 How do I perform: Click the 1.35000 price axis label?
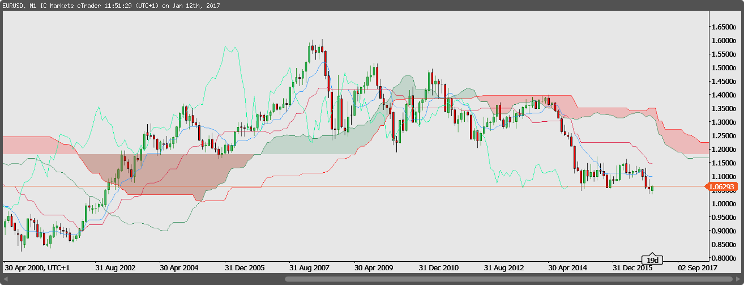pos(725,109)
